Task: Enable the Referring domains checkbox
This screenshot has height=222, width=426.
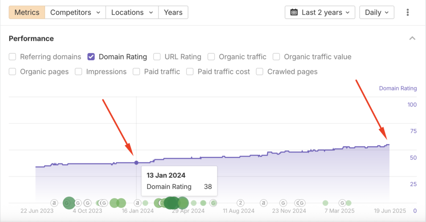Action: (x=12, y=57)
